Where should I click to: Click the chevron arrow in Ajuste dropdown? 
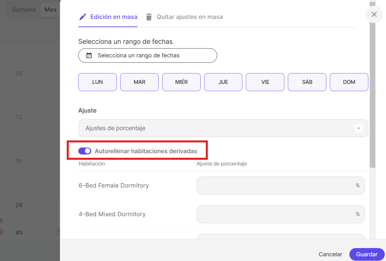pyautogui.click(x=358, y=128)
